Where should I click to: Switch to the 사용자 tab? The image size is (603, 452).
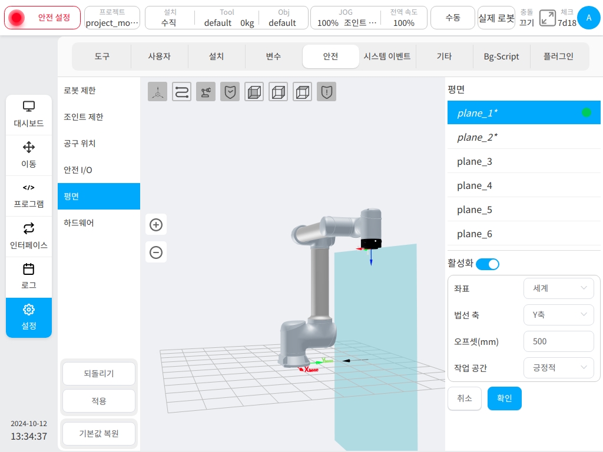point(159,56)
